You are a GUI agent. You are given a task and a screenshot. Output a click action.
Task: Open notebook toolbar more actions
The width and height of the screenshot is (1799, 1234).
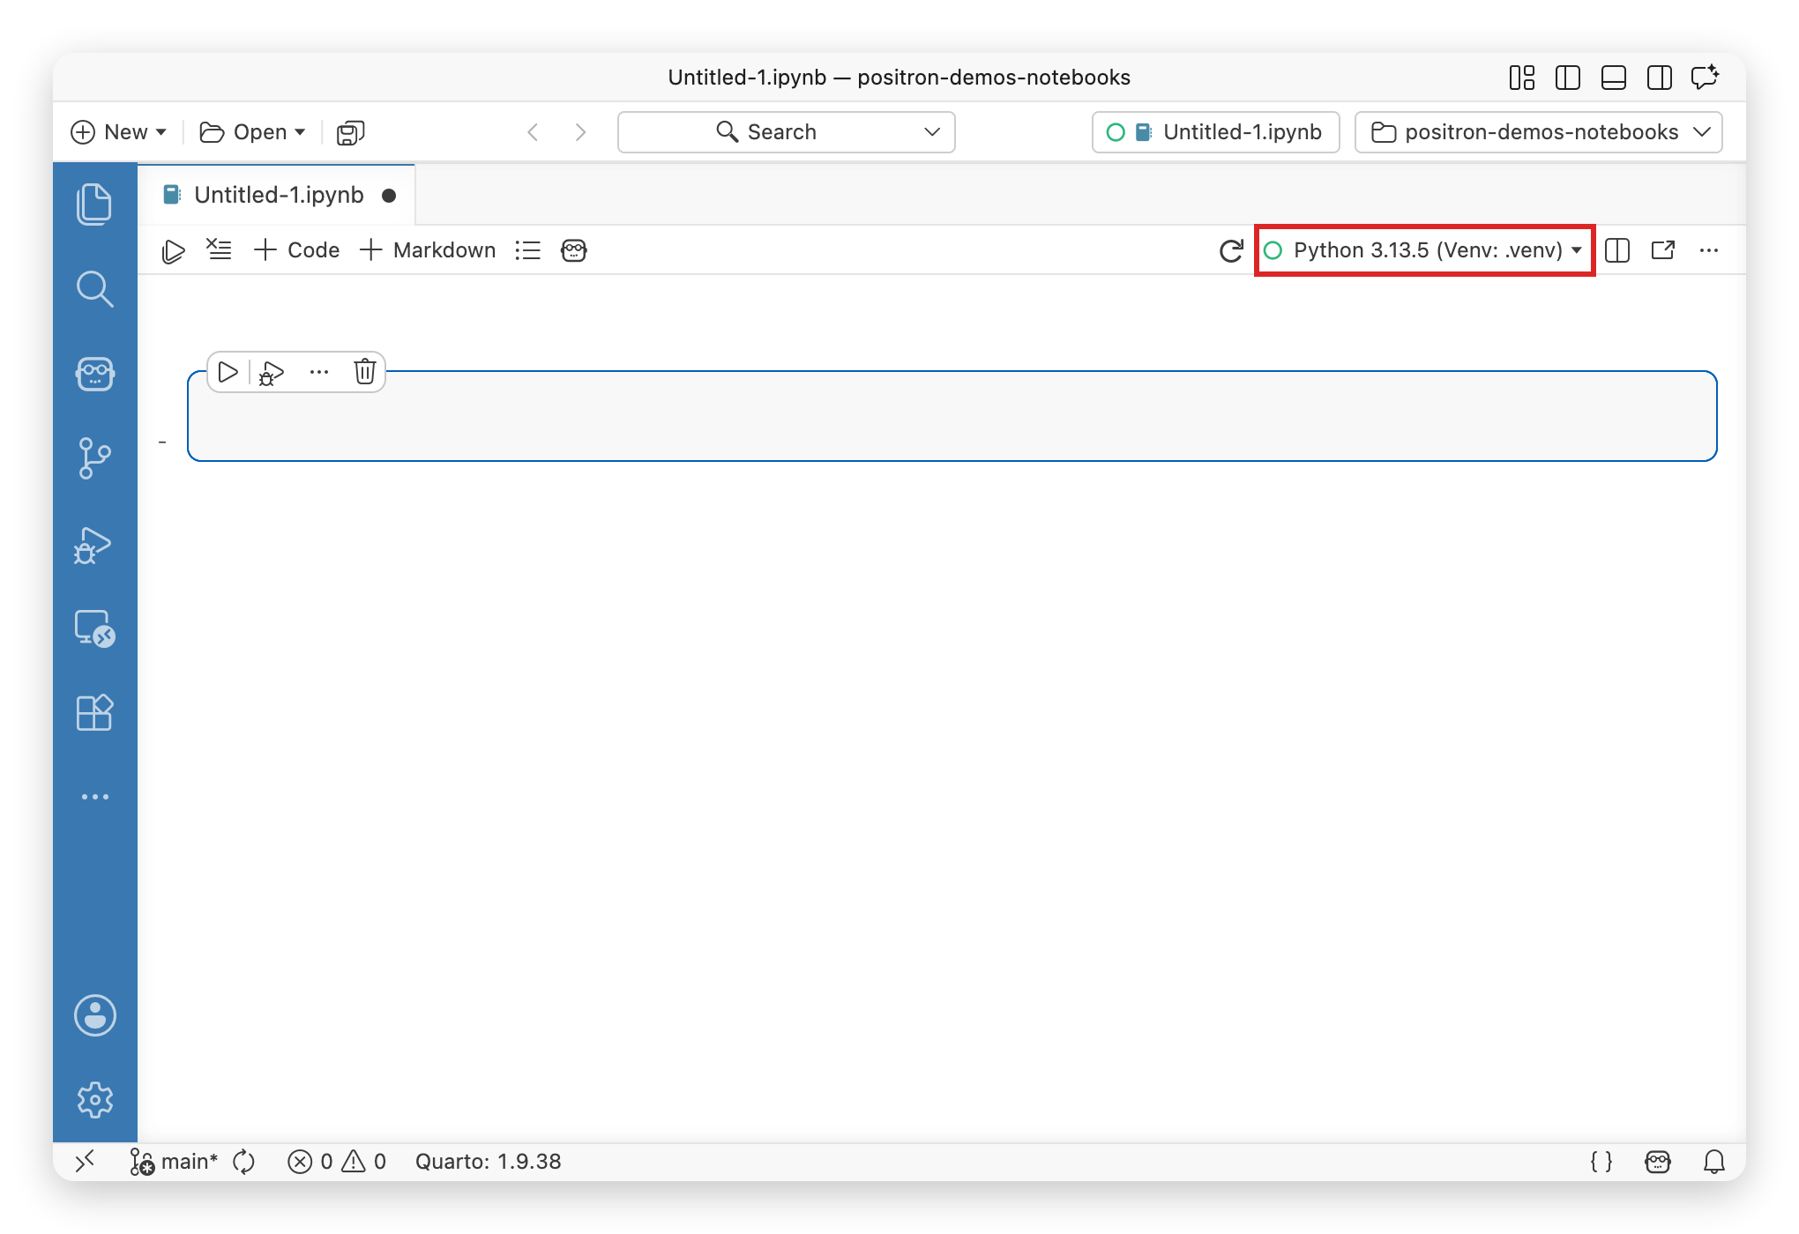pyautogui.click(x=1709, y=250)
